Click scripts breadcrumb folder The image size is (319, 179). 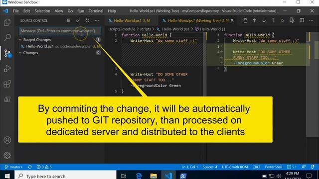[x=145, y=29]
